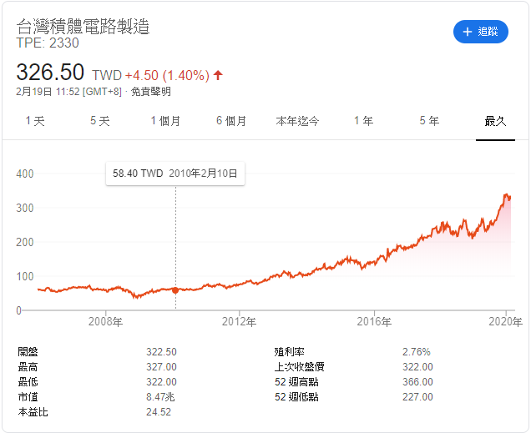Click the red up arrow icon
Screen dimensions: 531x433
tap(218, 75)
